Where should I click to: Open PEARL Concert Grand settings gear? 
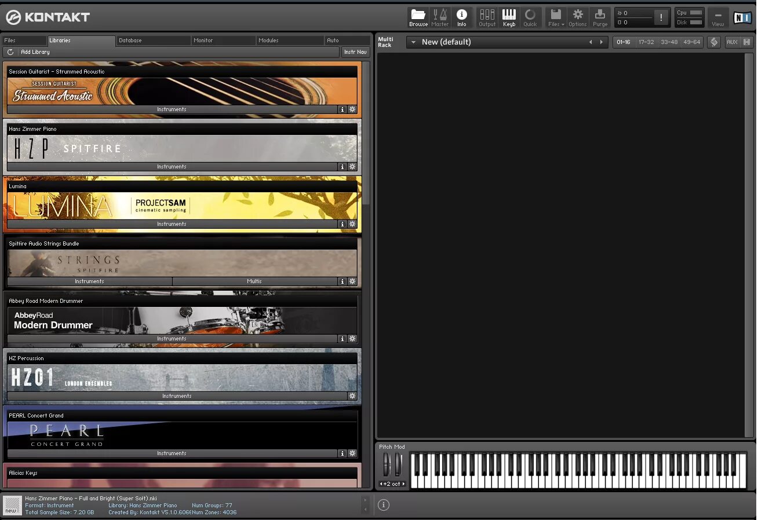tap(352, 453)
